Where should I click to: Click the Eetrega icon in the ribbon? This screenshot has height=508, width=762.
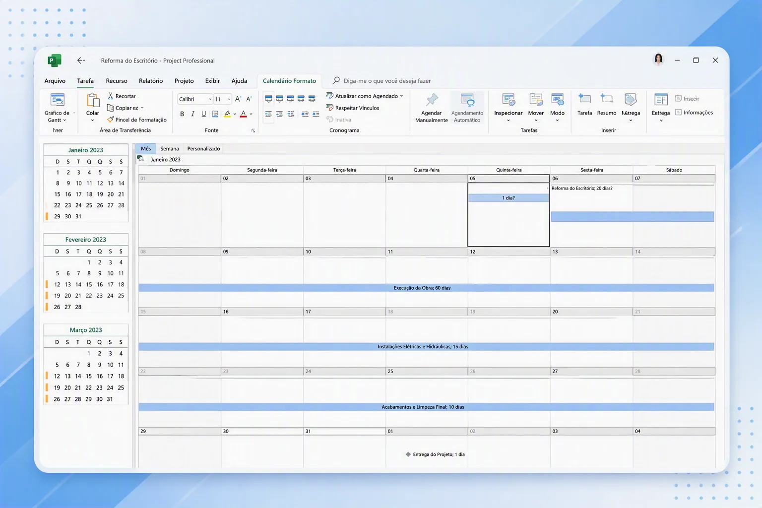tap(661, 100)
